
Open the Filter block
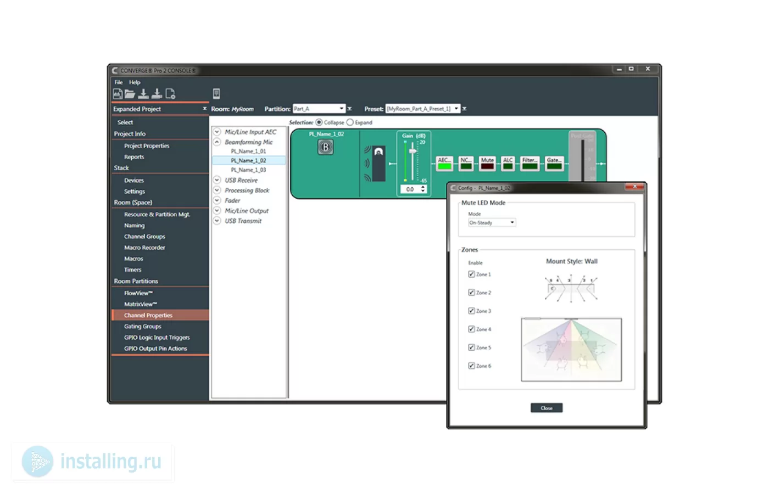[530, 163]
